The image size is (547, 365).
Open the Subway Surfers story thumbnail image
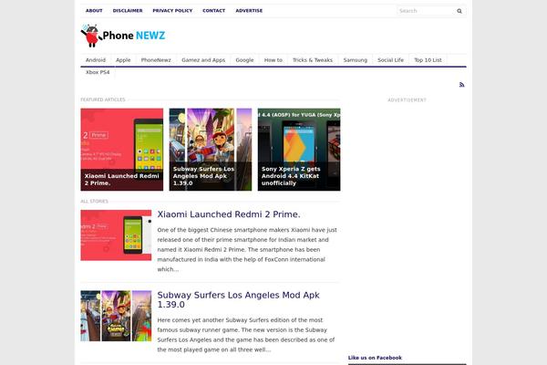[116, 316]
